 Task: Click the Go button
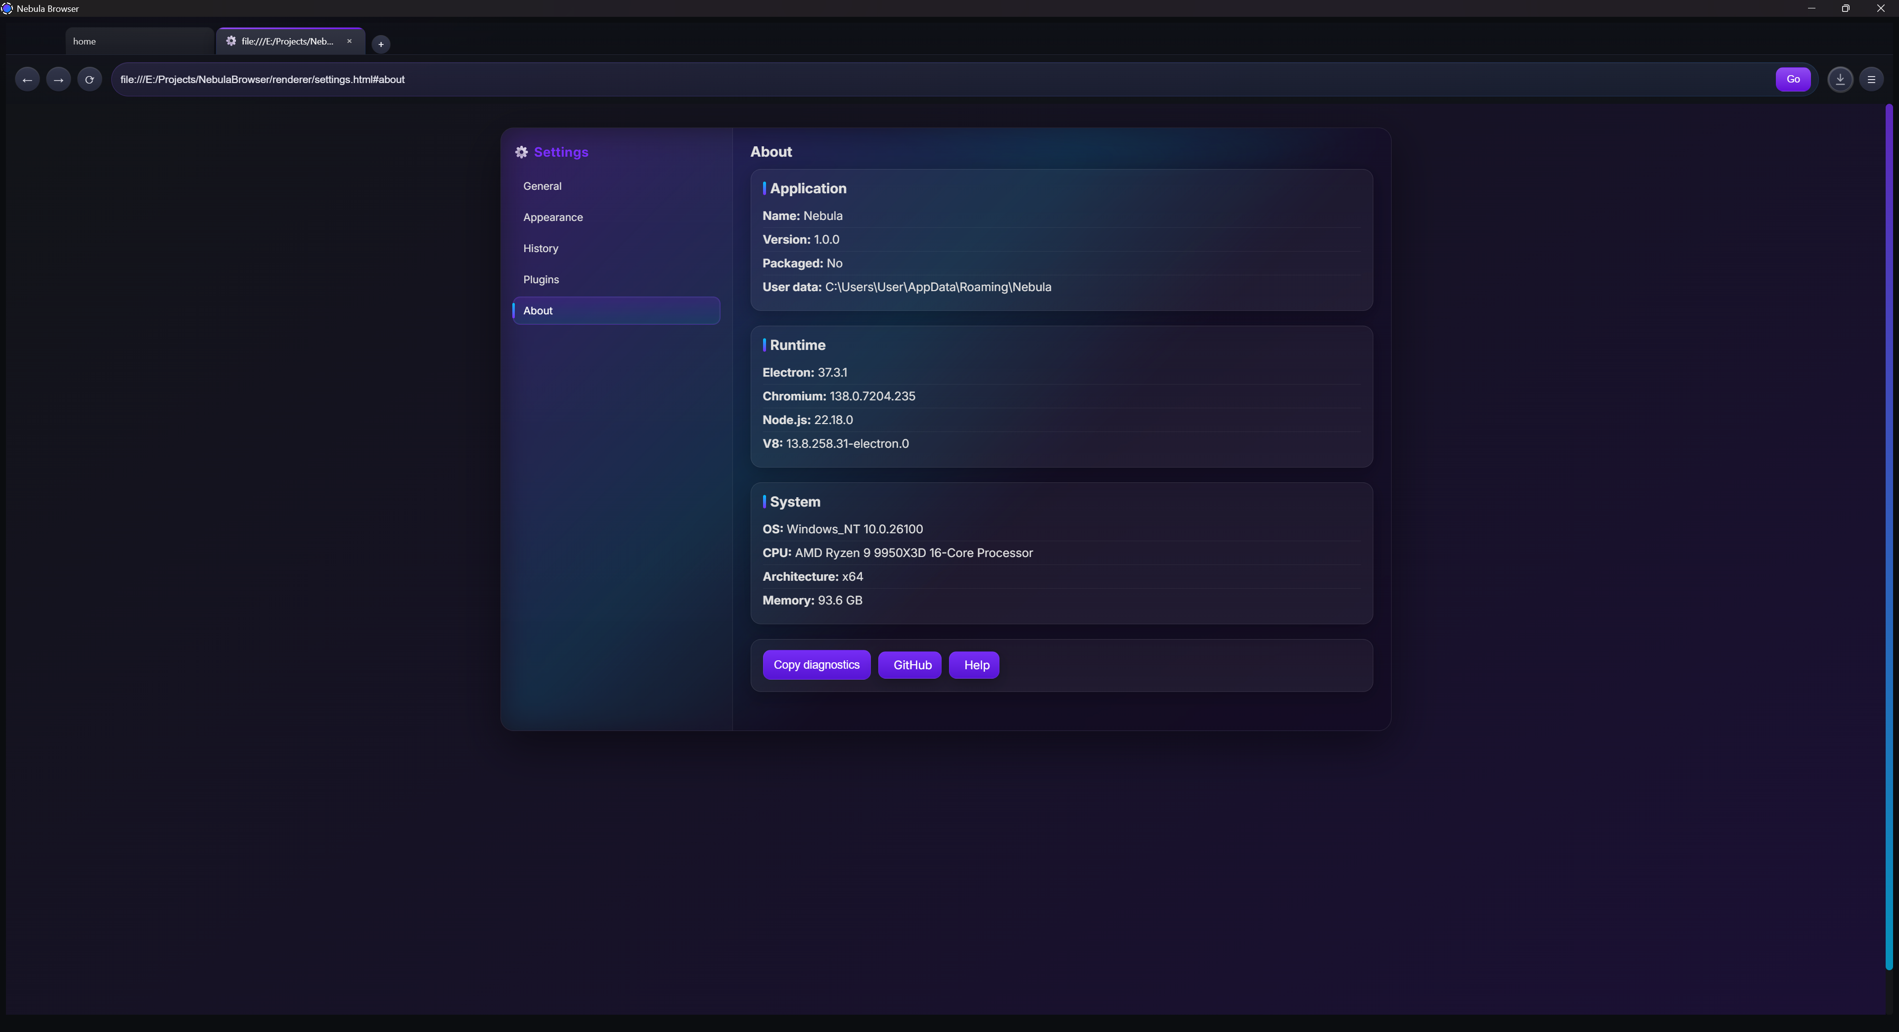pos(1793,80)
